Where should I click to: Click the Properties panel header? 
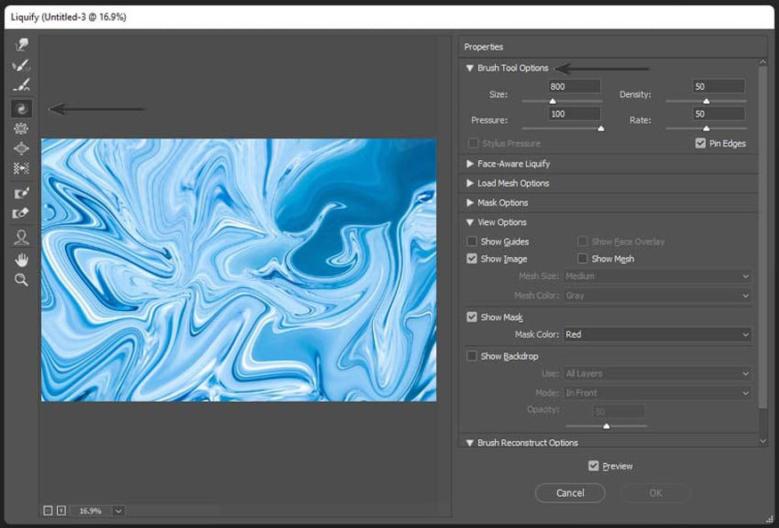[613, 46]
